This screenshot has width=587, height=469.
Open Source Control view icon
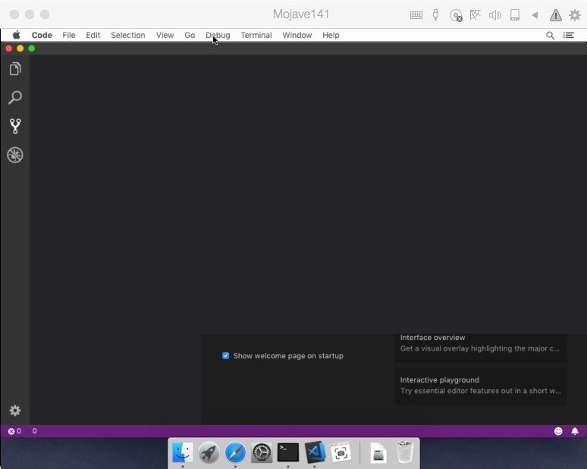point(15,126)
